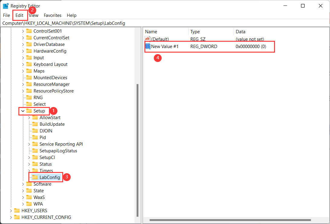The image size is (330, 224).
Task: Select the Pid folder icon
Action: click(x=35, y=138)
